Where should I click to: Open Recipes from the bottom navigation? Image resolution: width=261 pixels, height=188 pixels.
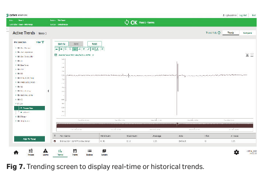(89, 152)
